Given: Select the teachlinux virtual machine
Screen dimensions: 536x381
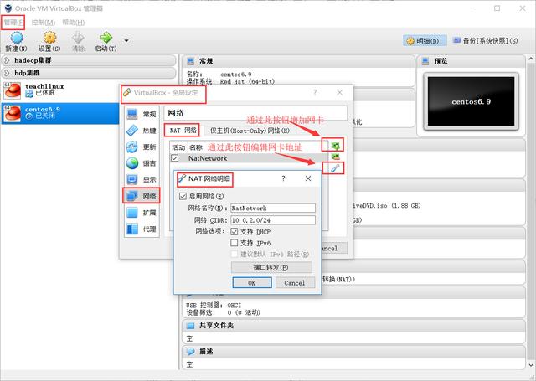Looking at the screenshot, I should coord(59,90).
